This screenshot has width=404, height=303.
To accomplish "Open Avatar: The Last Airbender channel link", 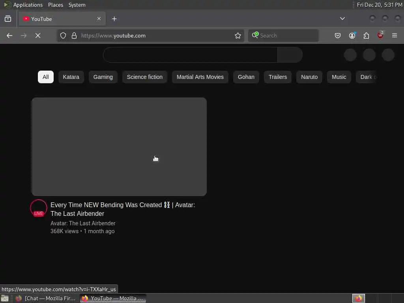I will 83,223.
